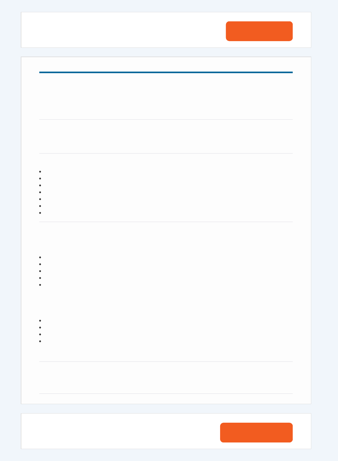Select last bullet of the four-item list

click(40, 341)
